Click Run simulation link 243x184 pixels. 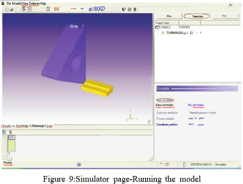point(165,100)
